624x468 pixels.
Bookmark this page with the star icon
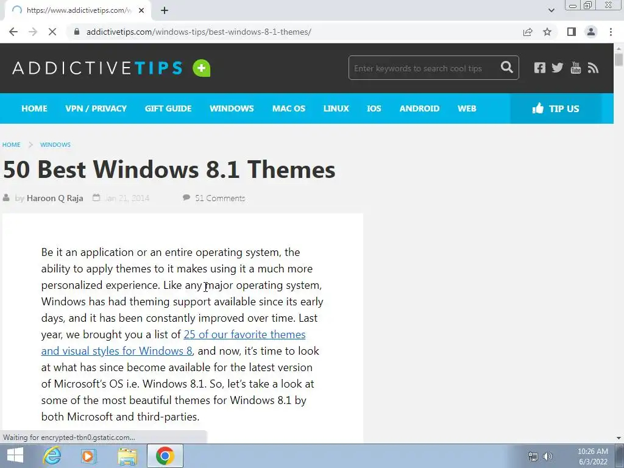(547, 32)
